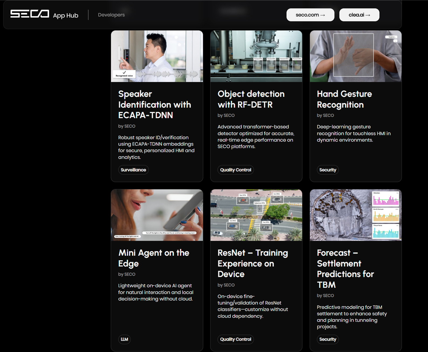The image size is (428, 352).
Task: Click 'by SECO' under ResNet Training
Action: (226, 285)
